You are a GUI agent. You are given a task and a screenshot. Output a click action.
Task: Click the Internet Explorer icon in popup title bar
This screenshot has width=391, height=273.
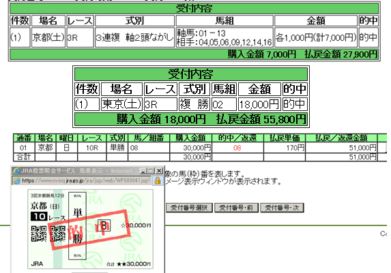tap(16, 171)
